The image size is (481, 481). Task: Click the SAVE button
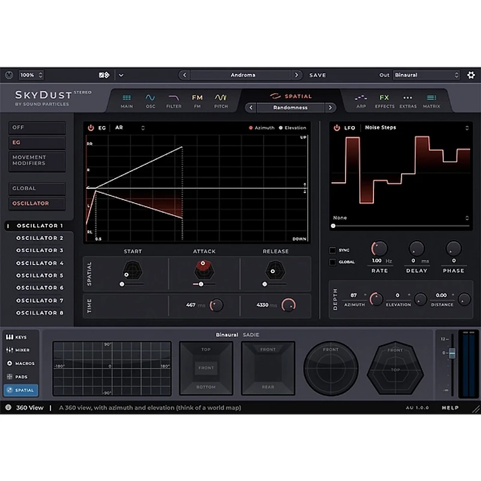click(317, 75)
